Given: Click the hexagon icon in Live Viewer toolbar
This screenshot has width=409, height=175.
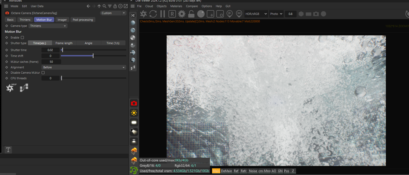Looking at the screenshot, I should tap(301, 14).
